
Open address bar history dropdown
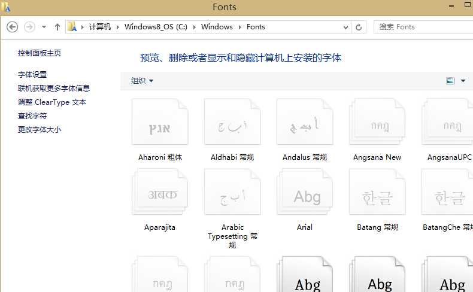click(345, 27)
